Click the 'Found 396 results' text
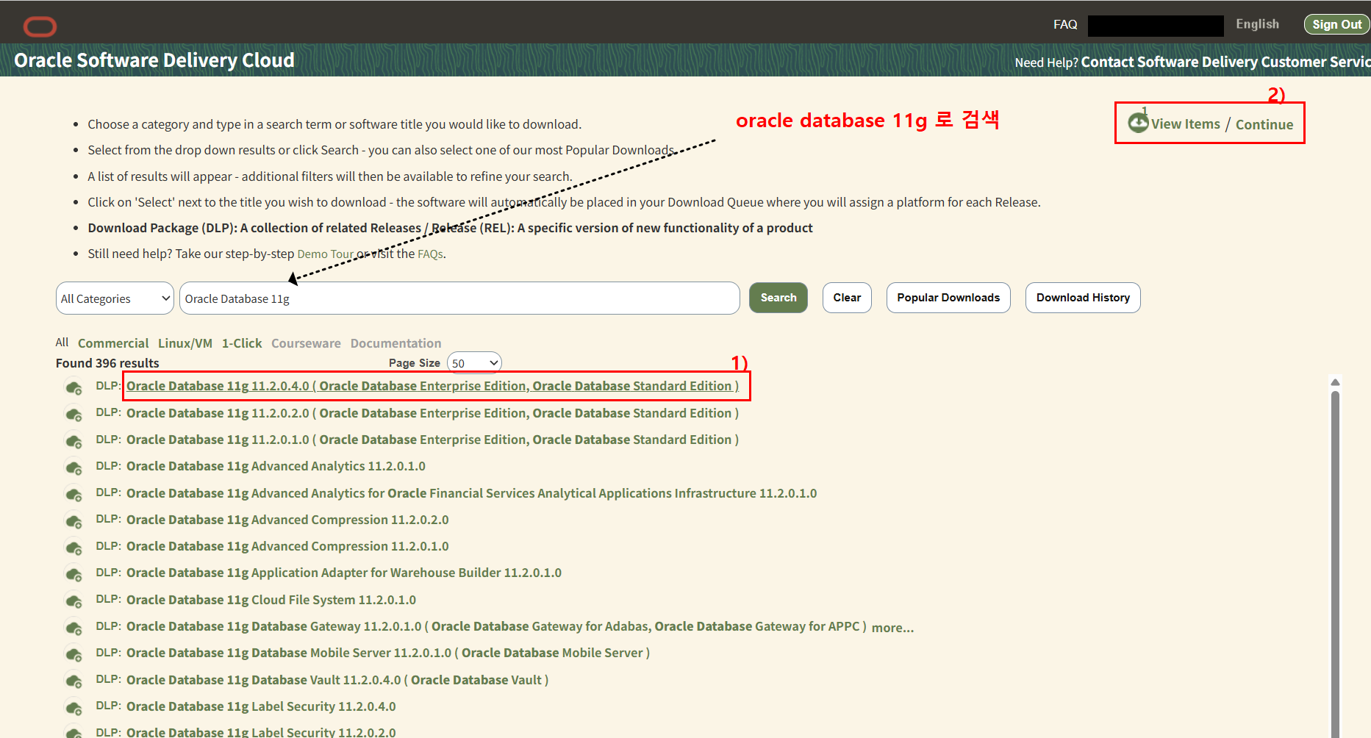This screenshot has height=738, width=1371. pyautogui.click(x=107, y=363)
